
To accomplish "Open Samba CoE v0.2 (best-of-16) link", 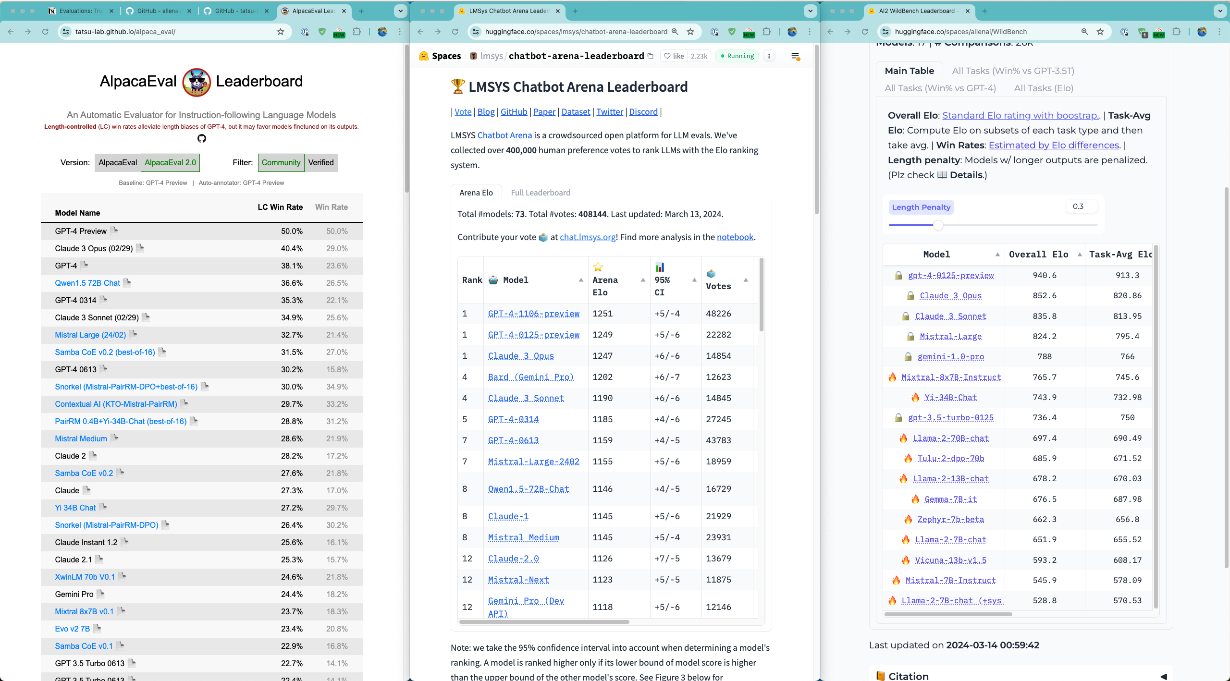I will click(x=105, y=352).
